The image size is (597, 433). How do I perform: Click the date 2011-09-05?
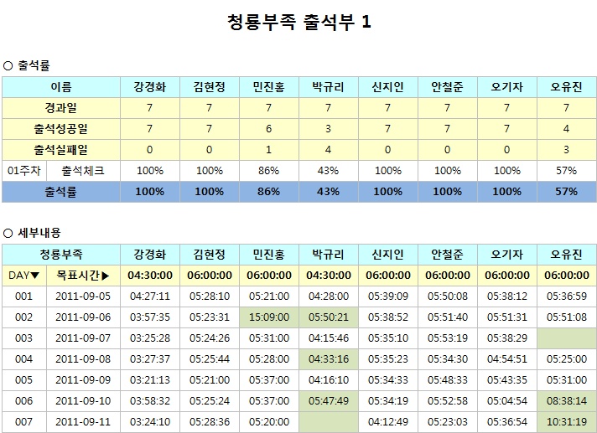point(83,296)
